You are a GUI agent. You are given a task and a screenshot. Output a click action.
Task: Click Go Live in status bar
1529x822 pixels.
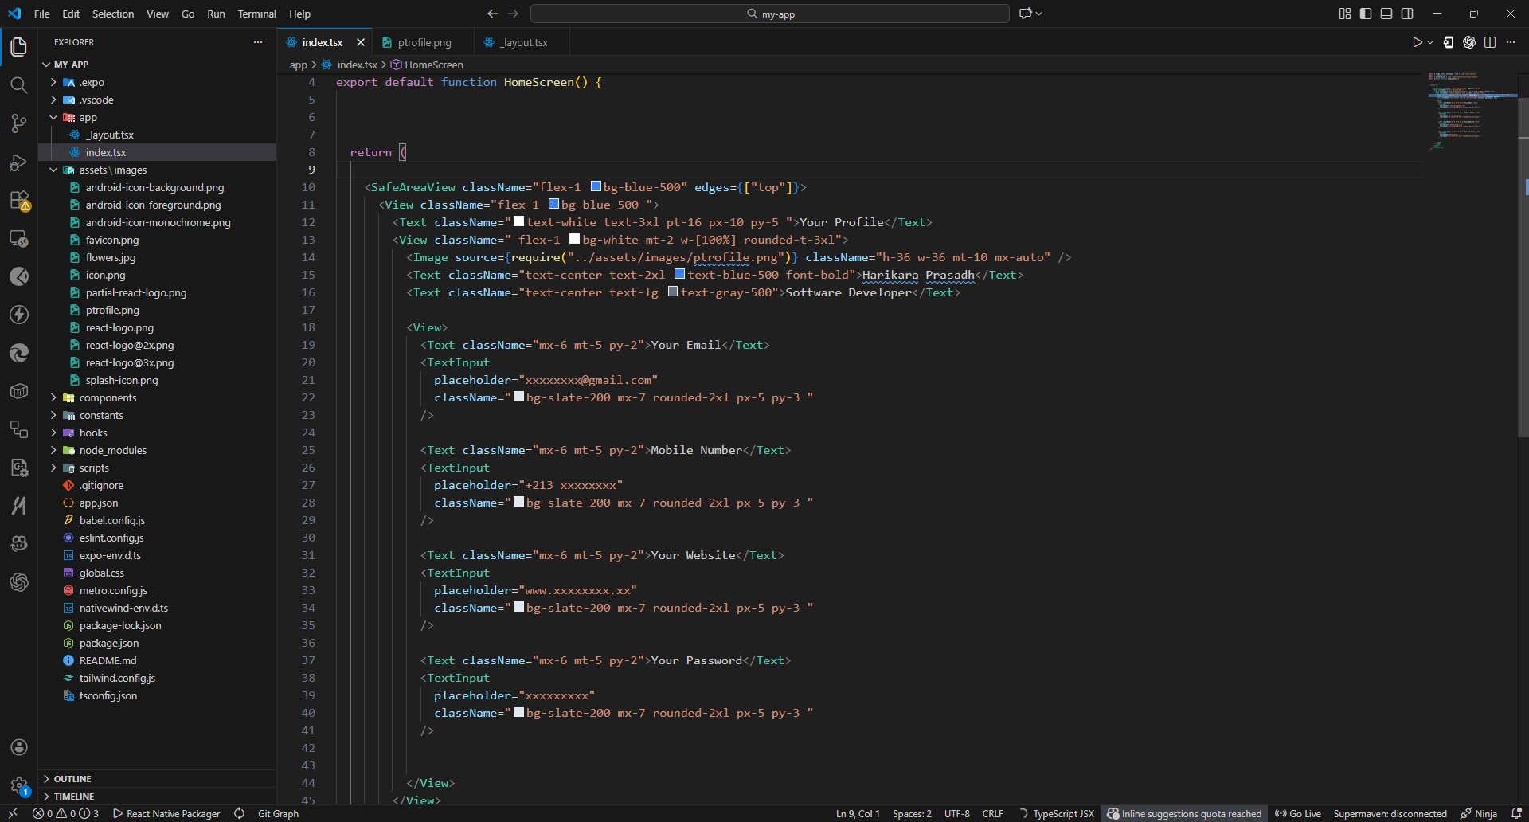[x=1298, y=813]
